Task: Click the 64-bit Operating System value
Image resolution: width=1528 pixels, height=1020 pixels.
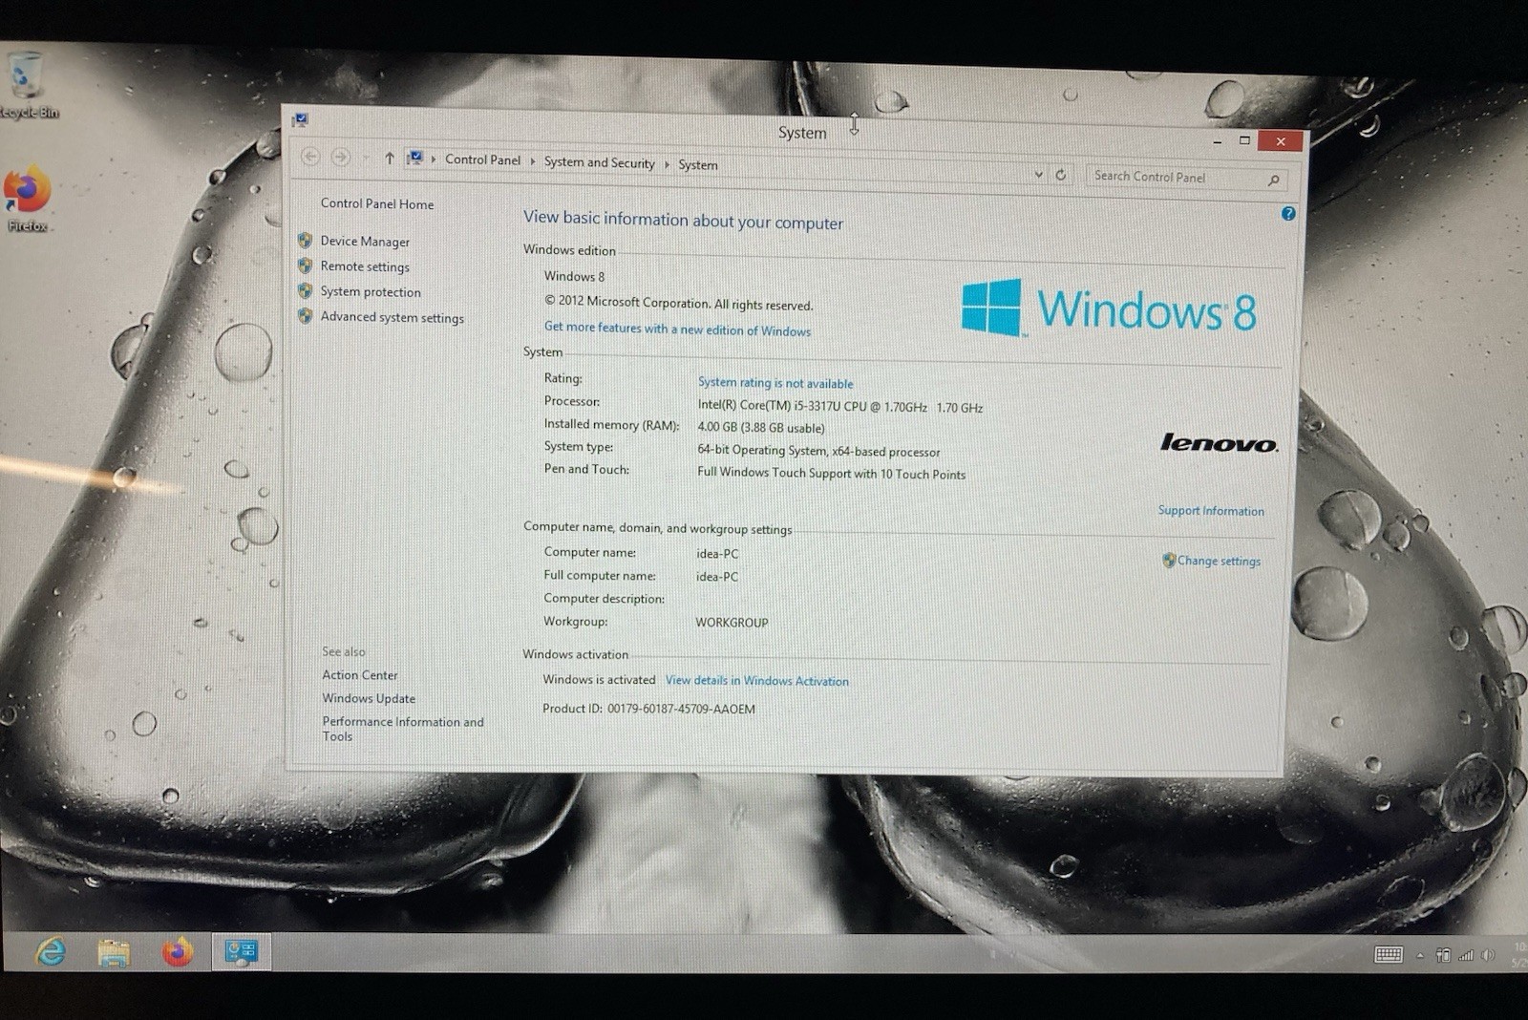Action: (818, 451)
